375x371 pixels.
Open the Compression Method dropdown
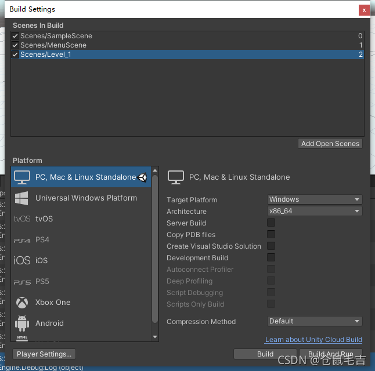[x=315, y=321]
